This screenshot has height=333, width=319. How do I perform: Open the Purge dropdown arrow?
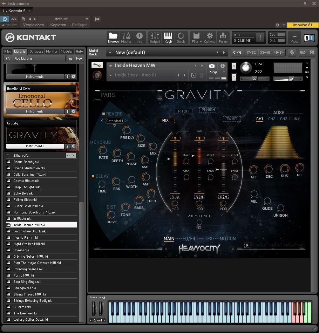(224, 72)
